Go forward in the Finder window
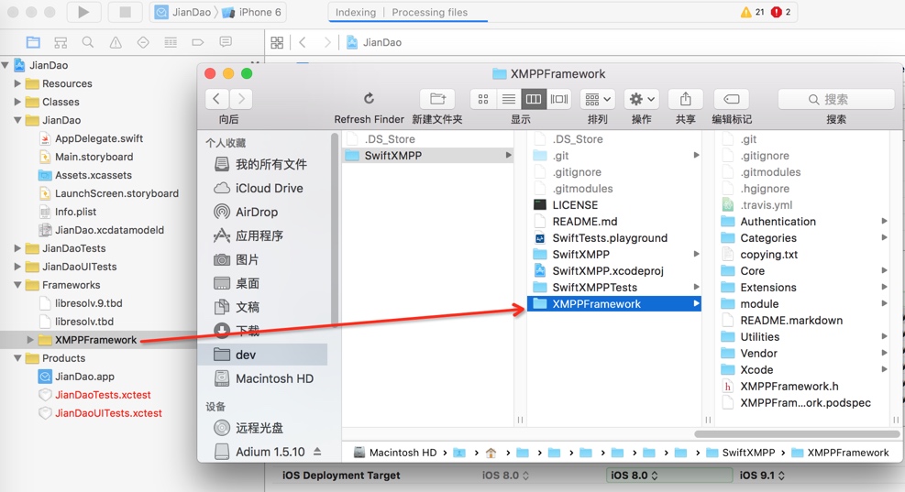 [x=241, y=99]
